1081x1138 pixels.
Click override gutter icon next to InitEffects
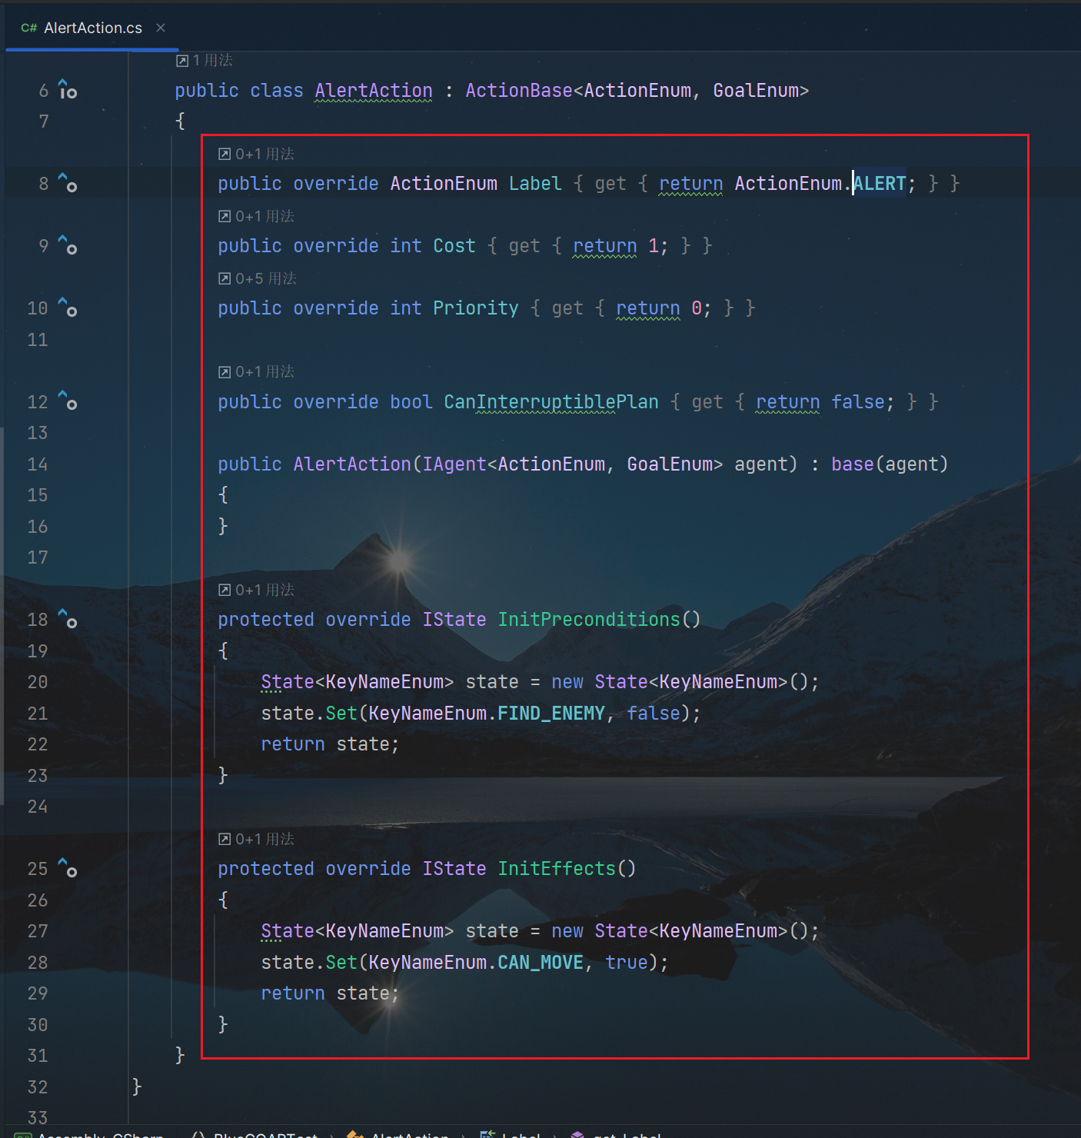pyautogui.click(x=68, y=868)
